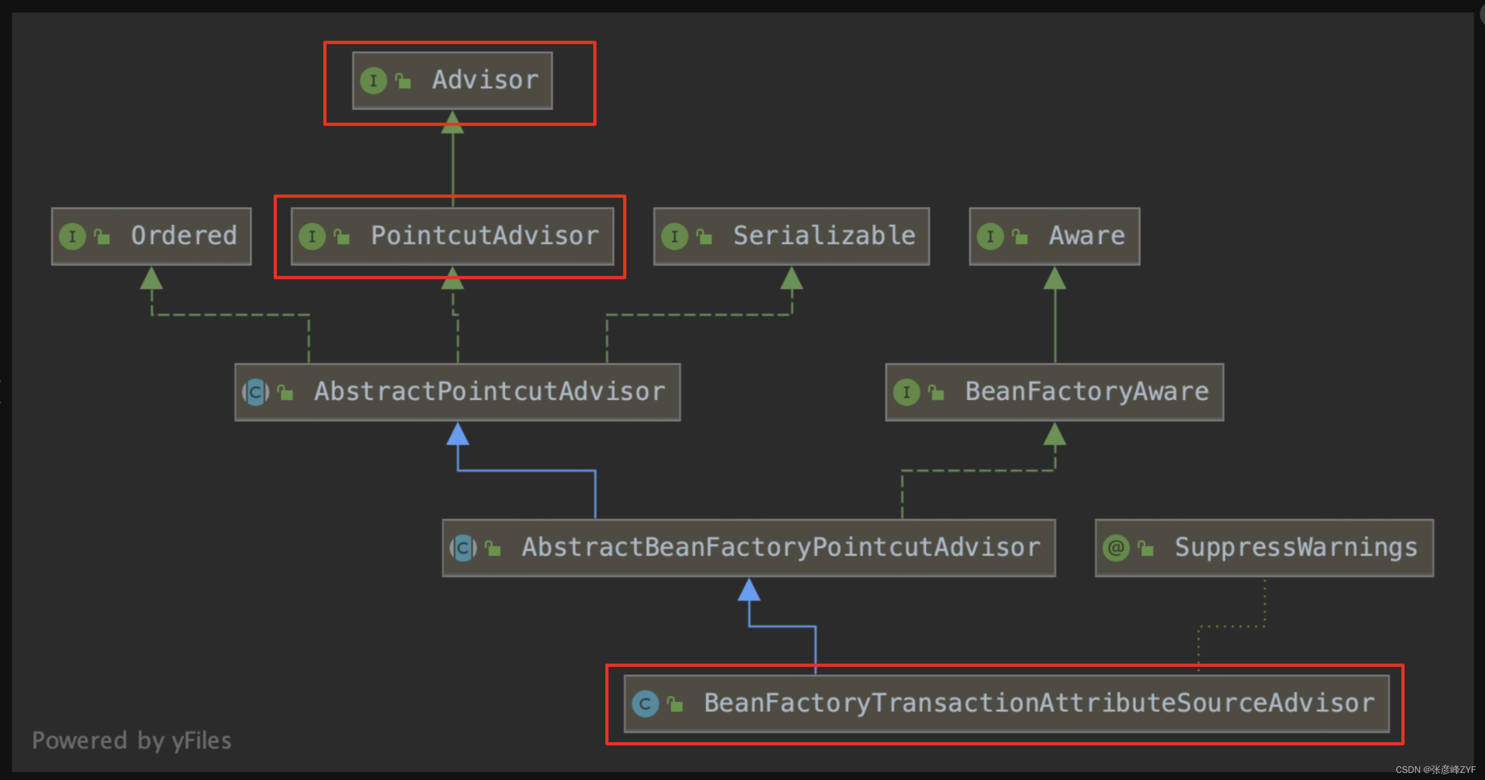Select the Ordered node label

tap(184, 235)
